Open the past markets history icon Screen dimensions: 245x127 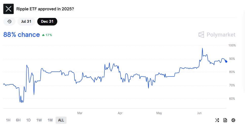coord(9,21)
